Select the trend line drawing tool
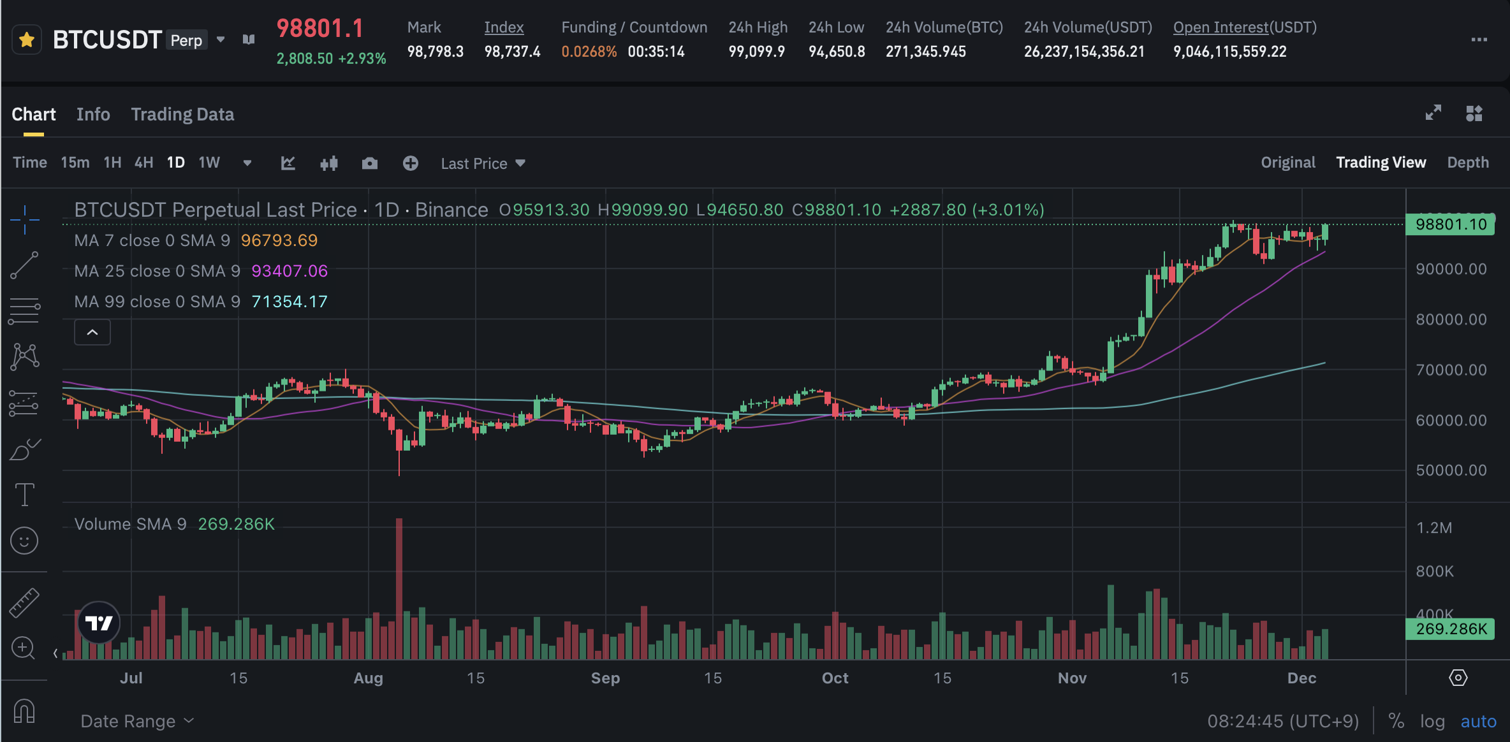Screen dimensions: 1510x742 click(25, 265)
